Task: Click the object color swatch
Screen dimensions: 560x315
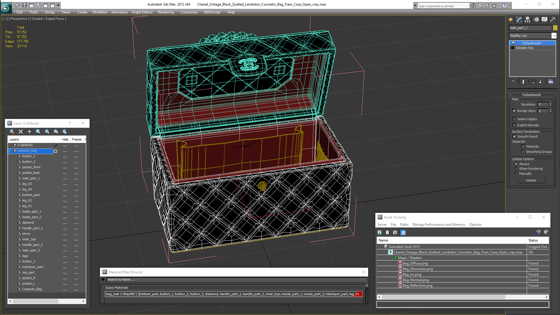Action: 555,28
